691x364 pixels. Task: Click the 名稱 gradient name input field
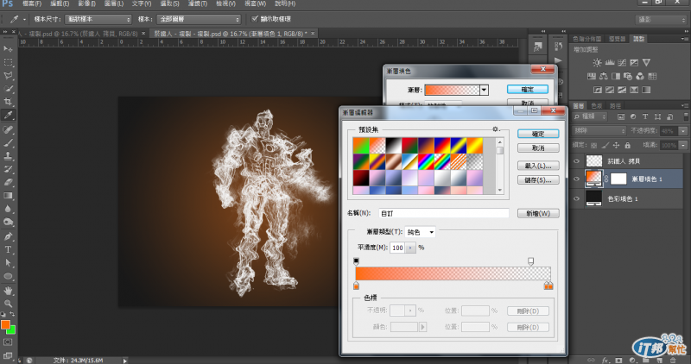[443, 213]
